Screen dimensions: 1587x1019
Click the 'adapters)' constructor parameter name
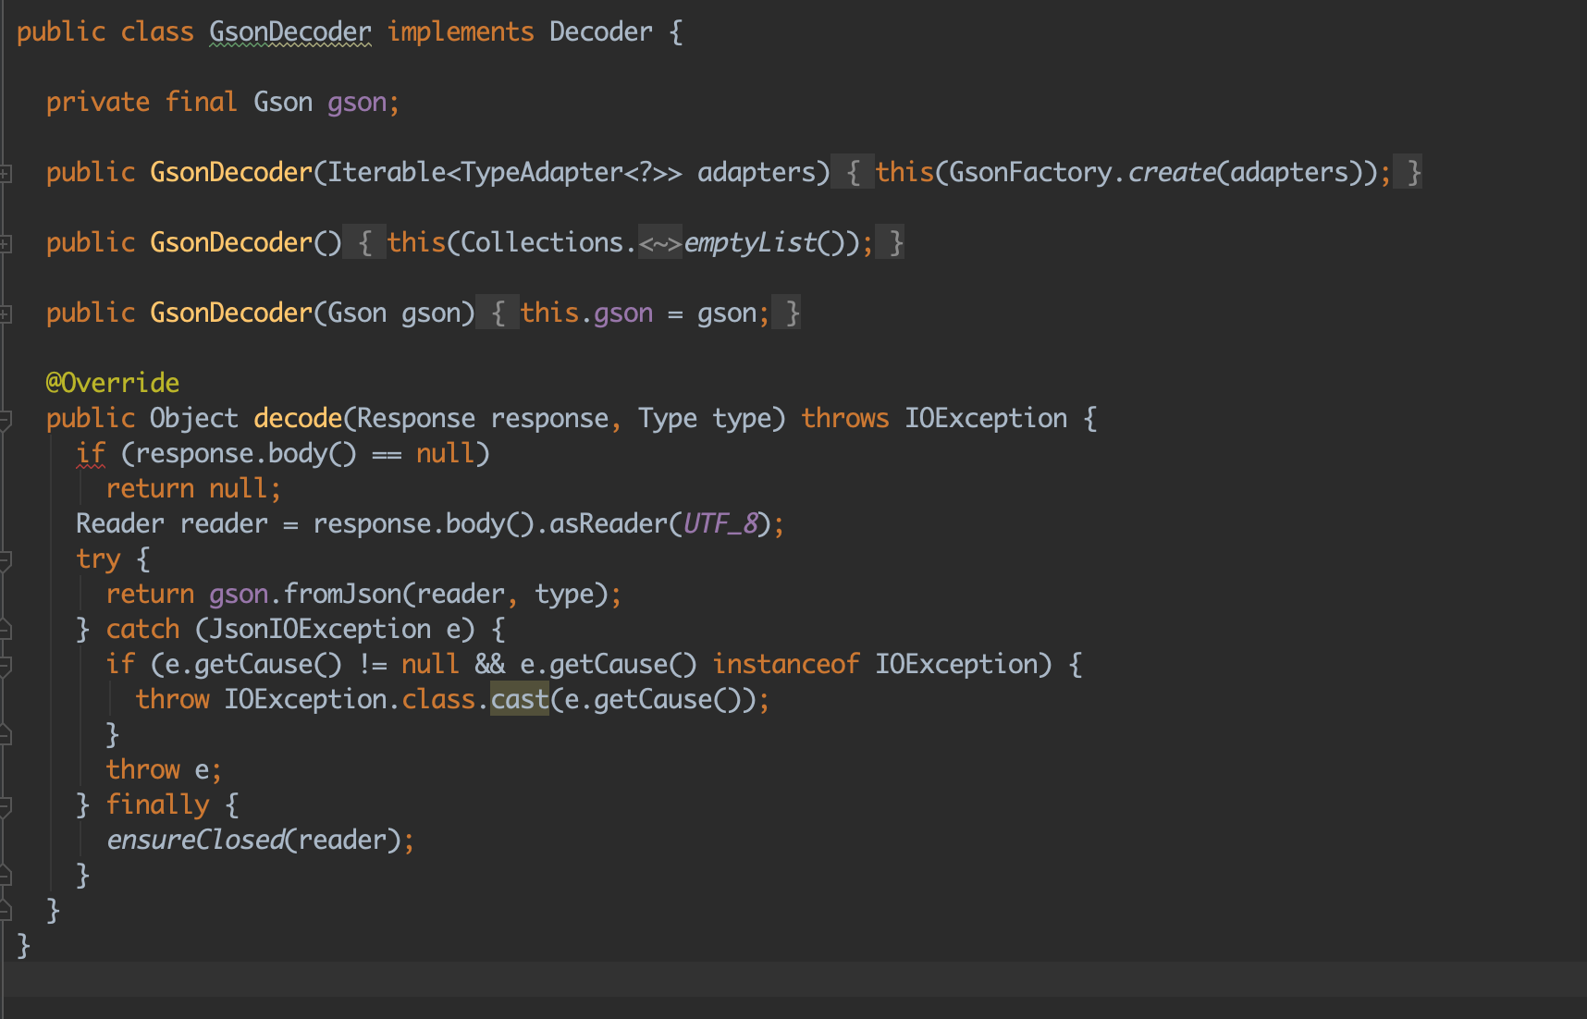[764, 173]
